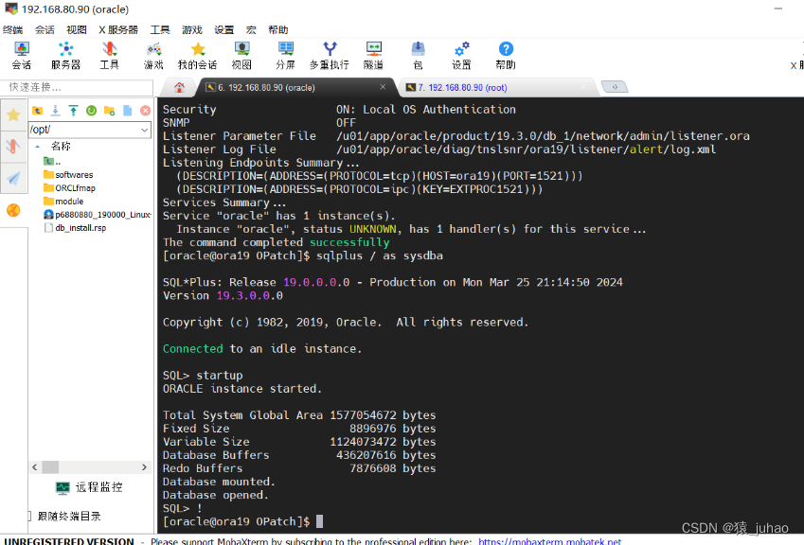The width and height of the screenshot is (804, 545).
Task: Create new folder in SFTP panel
Action: [x=109, y=111]
